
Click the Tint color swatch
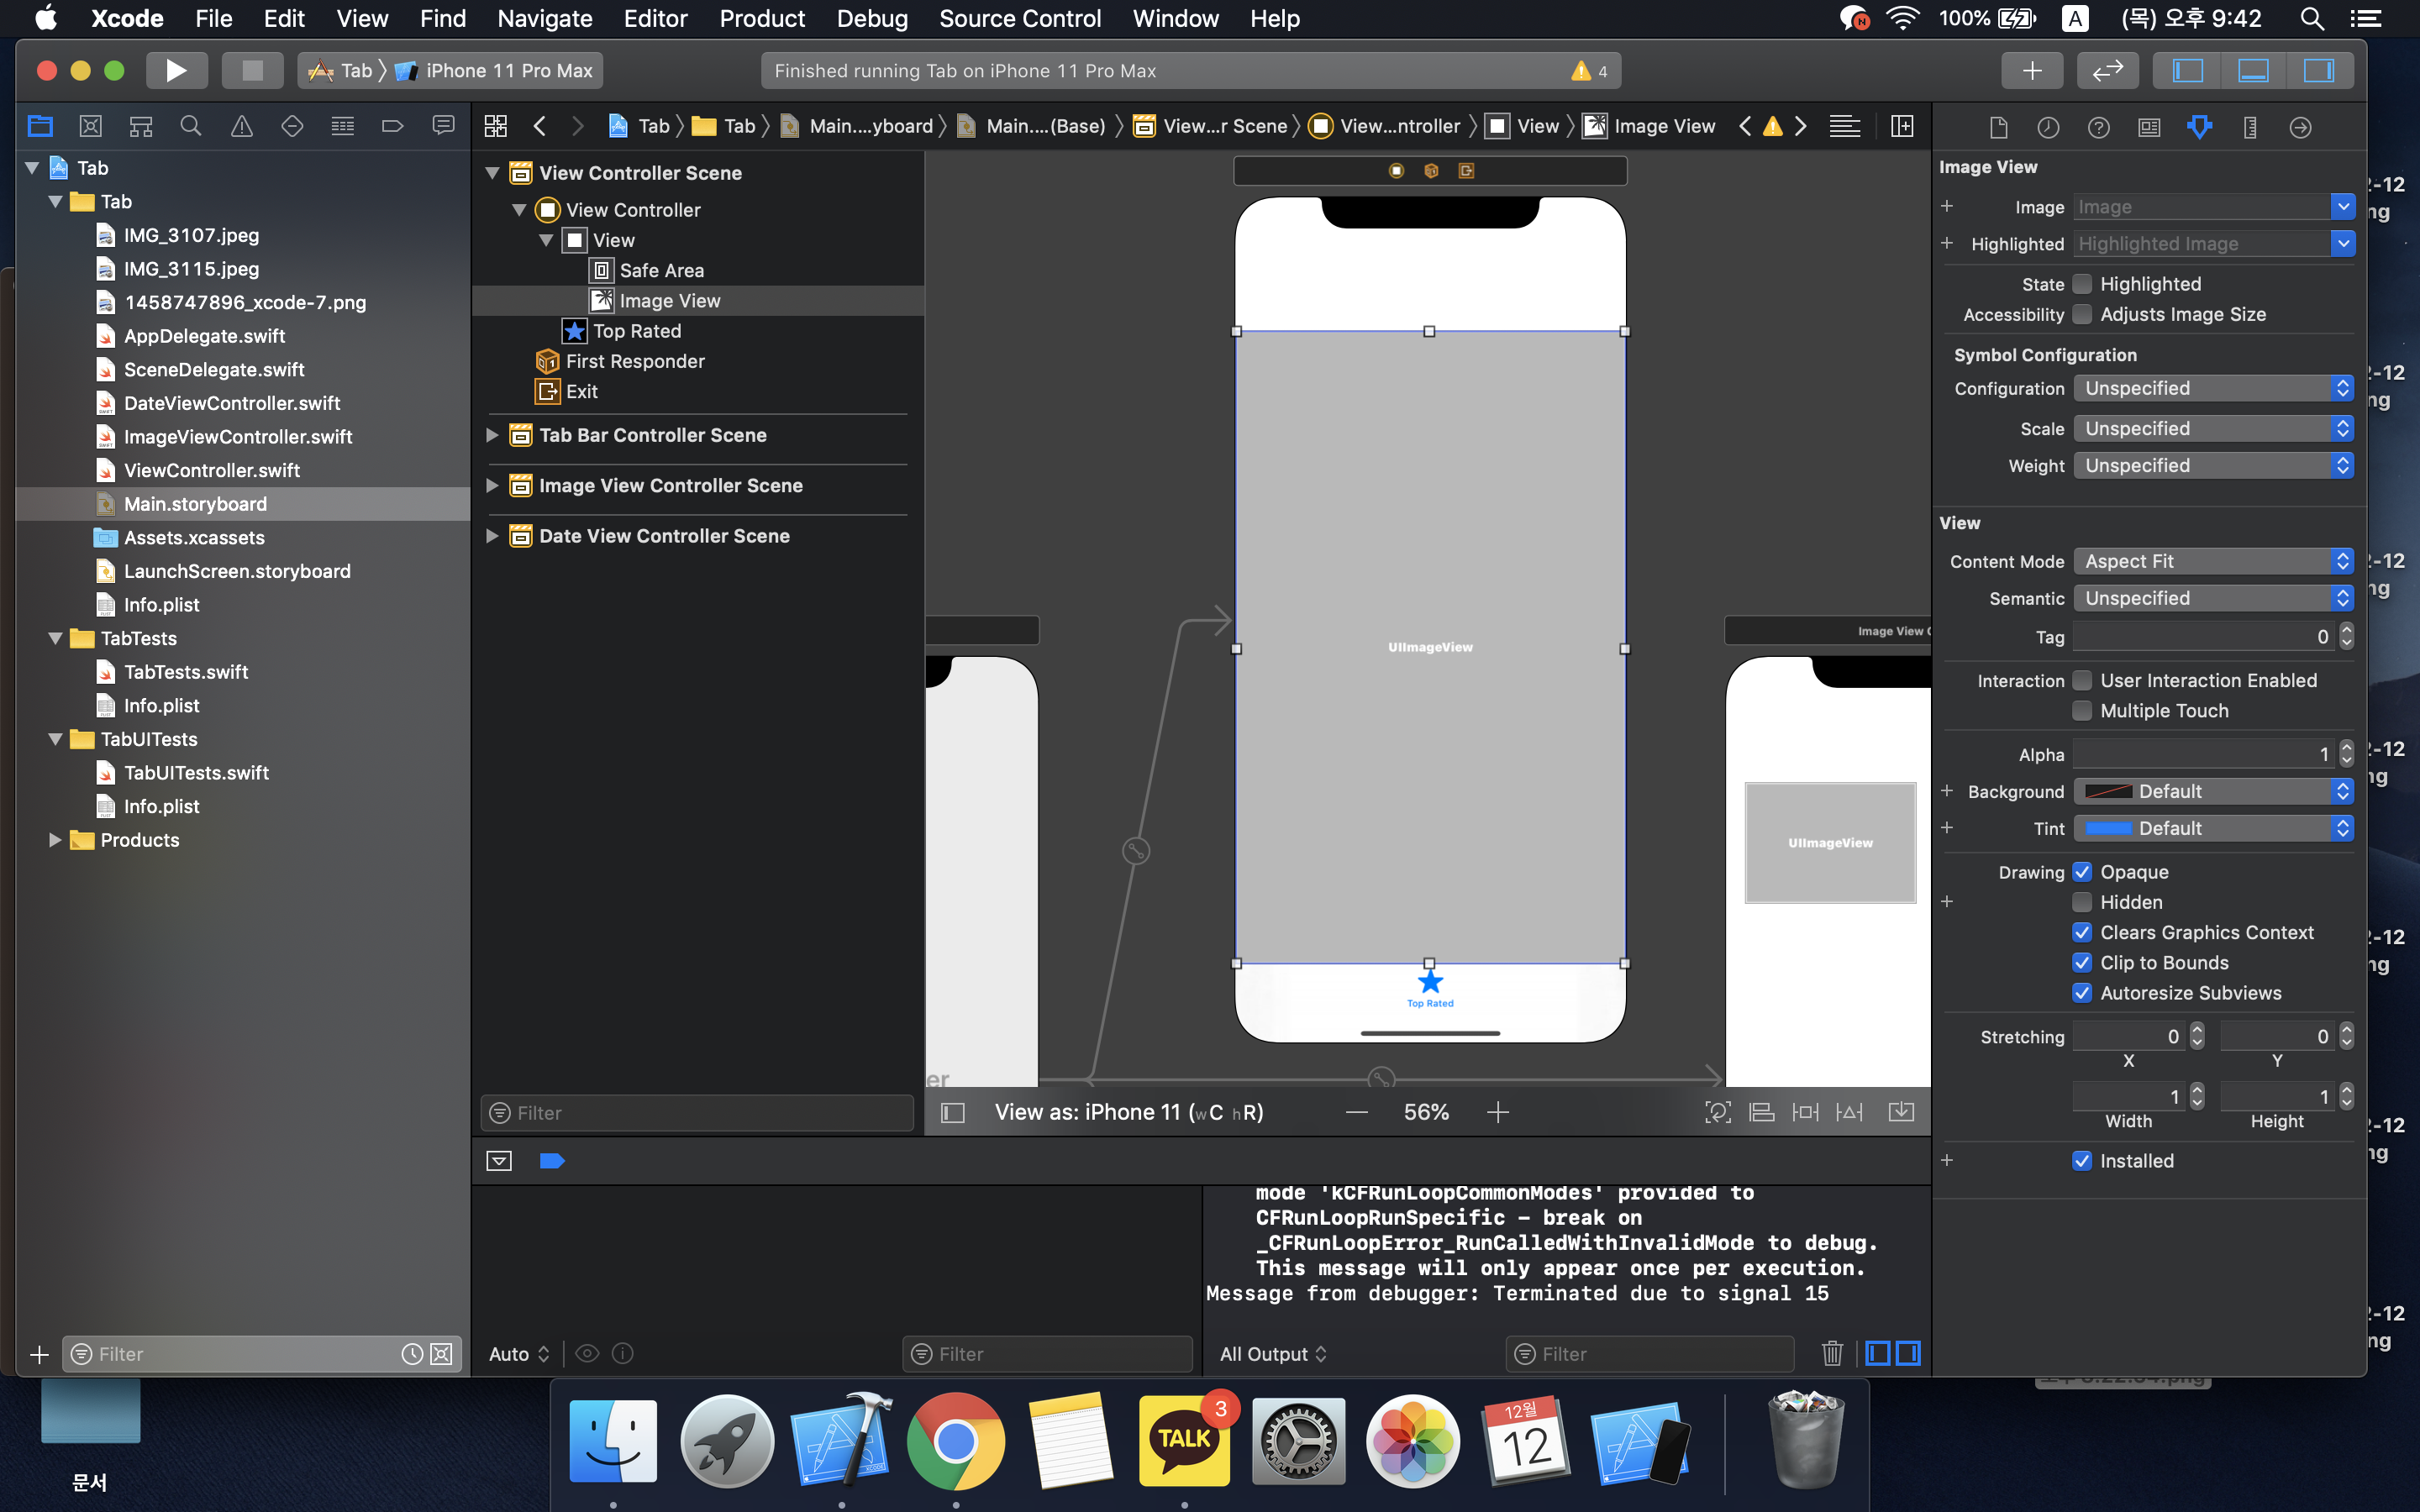click(x=2108, y=828)
